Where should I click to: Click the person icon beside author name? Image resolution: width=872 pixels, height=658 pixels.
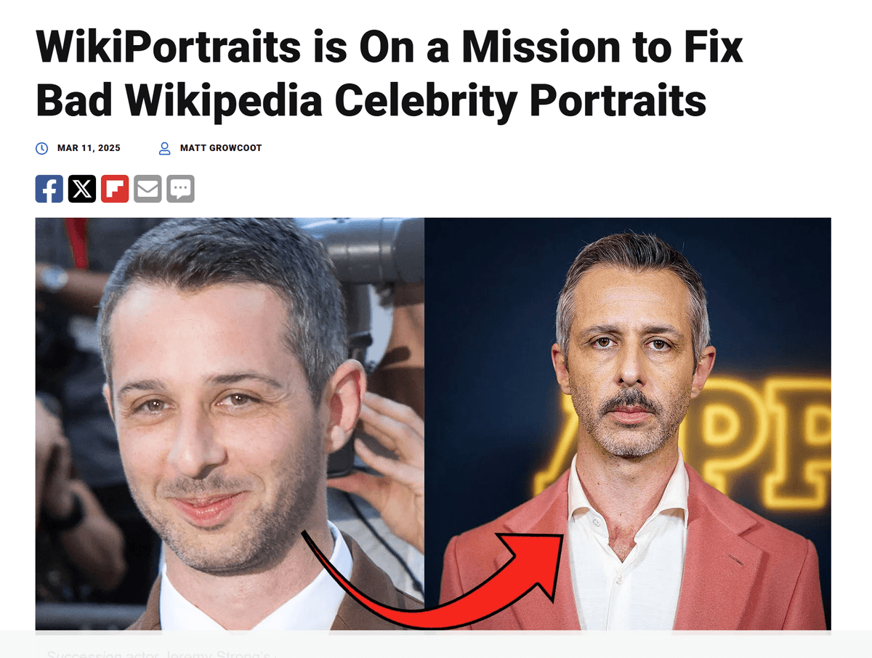pyautogui.click(x=165, y=148)
